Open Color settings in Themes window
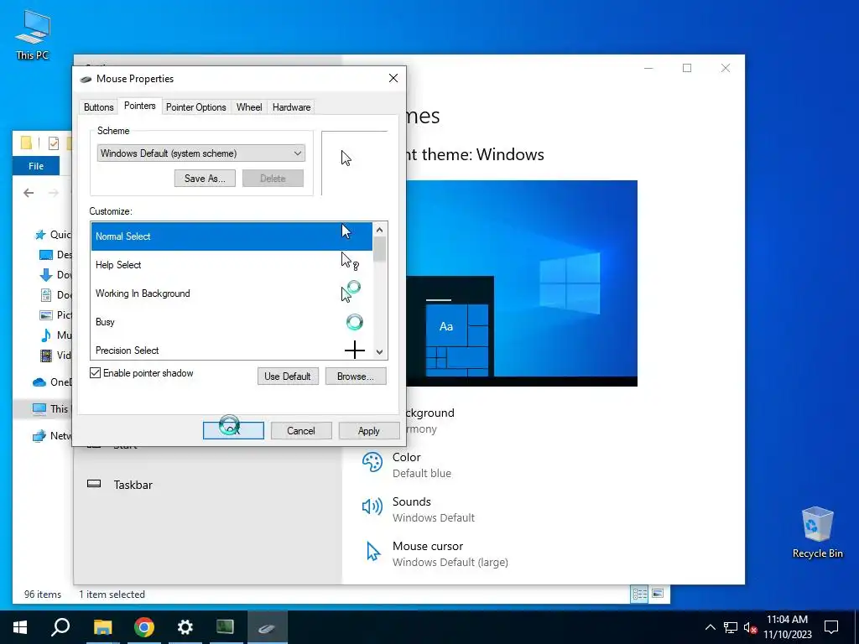The width and height of the screenshot is (859, 644). 407,465
